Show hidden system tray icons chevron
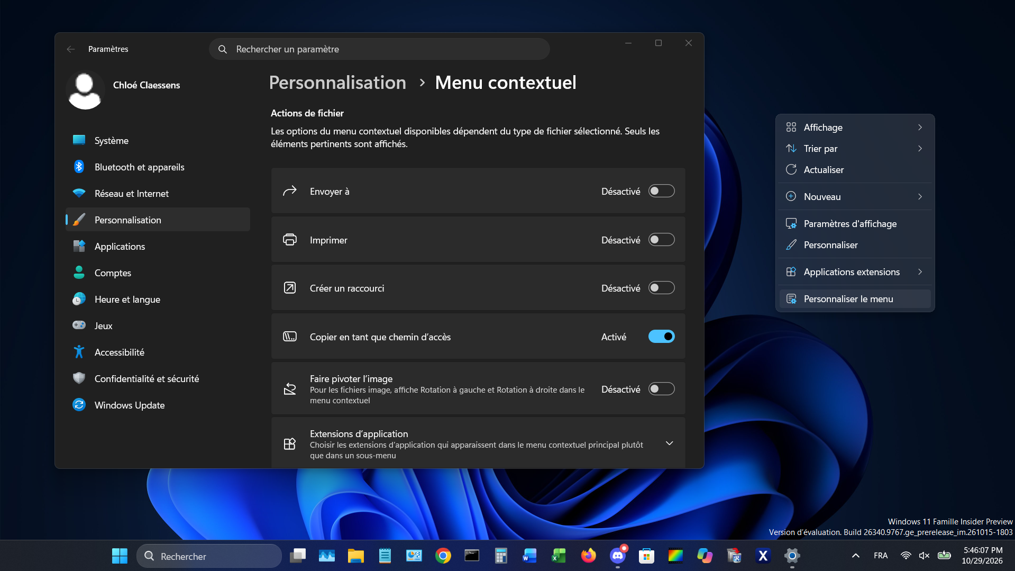The width and height of the screenshot is (1015, 571). pos(855,556)
